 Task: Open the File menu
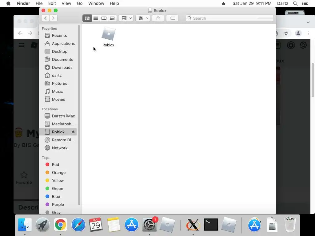click(39, 3)
